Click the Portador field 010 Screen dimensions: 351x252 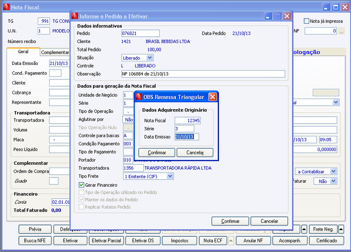tap(128, 160)
